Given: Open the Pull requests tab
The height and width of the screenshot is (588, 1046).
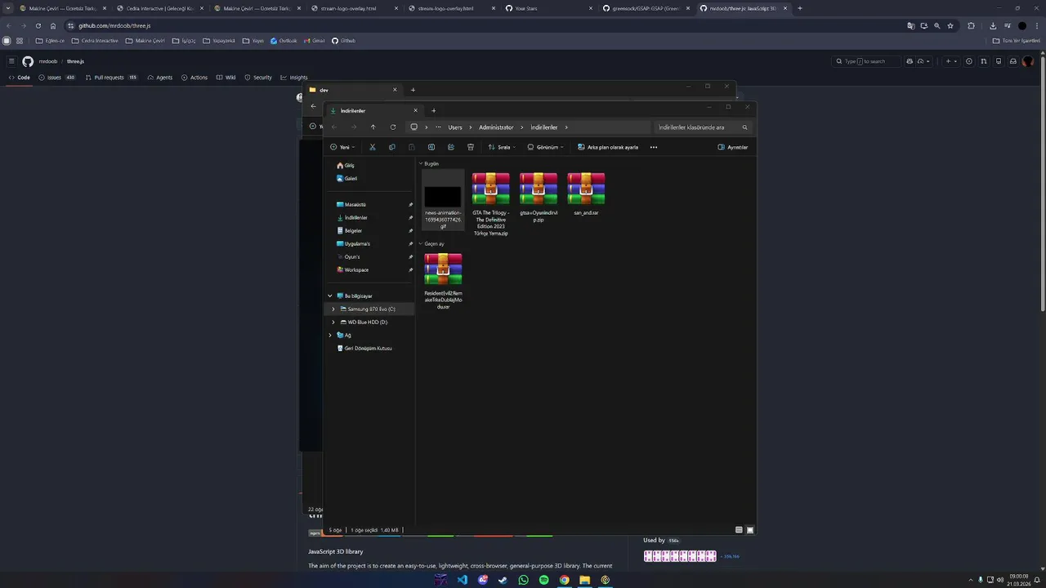Looking at the screenshot, I should (x=110, y=78).
